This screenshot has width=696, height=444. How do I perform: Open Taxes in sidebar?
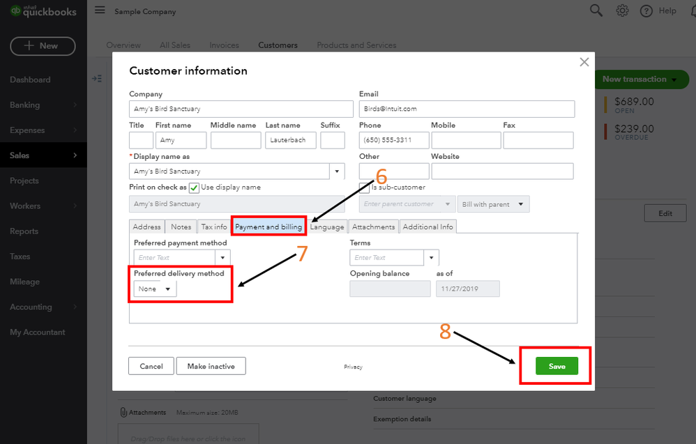click(20, 257)
